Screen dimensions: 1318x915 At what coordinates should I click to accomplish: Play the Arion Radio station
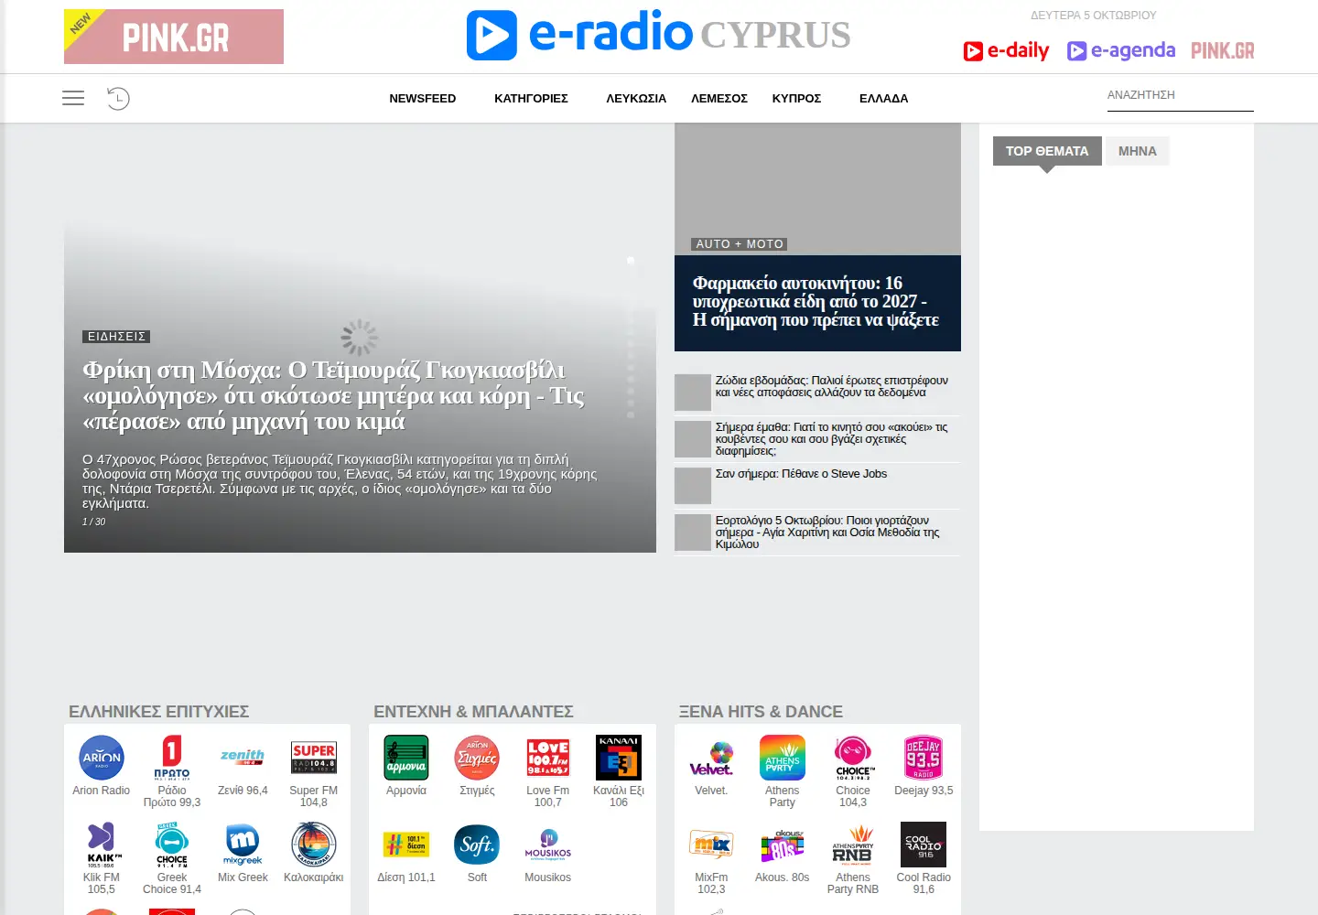click(102, 766)
